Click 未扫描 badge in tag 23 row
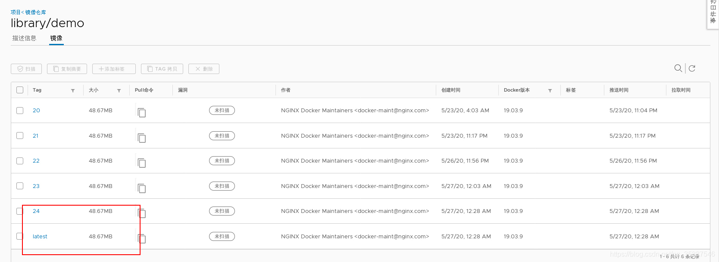This screenshot has height=262, width=719. click(222, 186)
